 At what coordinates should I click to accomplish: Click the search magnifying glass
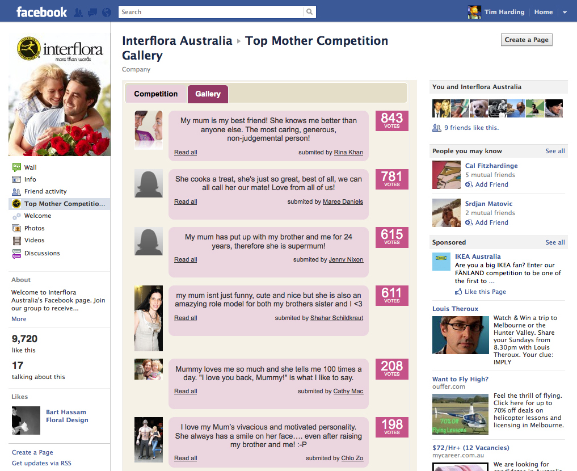point(309,11)
